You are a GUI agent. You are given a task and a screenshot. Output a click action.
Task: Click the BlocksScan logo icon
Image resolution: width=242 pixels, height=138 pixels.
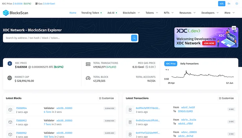pyautogui.click(x=6, y=13)
